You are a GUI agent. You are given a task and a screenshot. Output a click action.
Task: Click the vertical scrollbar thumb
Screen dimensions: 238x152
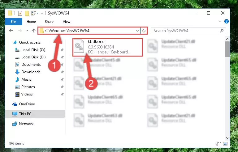[227, 49]
